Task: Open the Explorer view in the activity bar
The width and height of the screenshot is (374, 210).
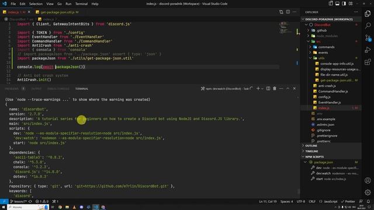Action: tap(368, 13)
